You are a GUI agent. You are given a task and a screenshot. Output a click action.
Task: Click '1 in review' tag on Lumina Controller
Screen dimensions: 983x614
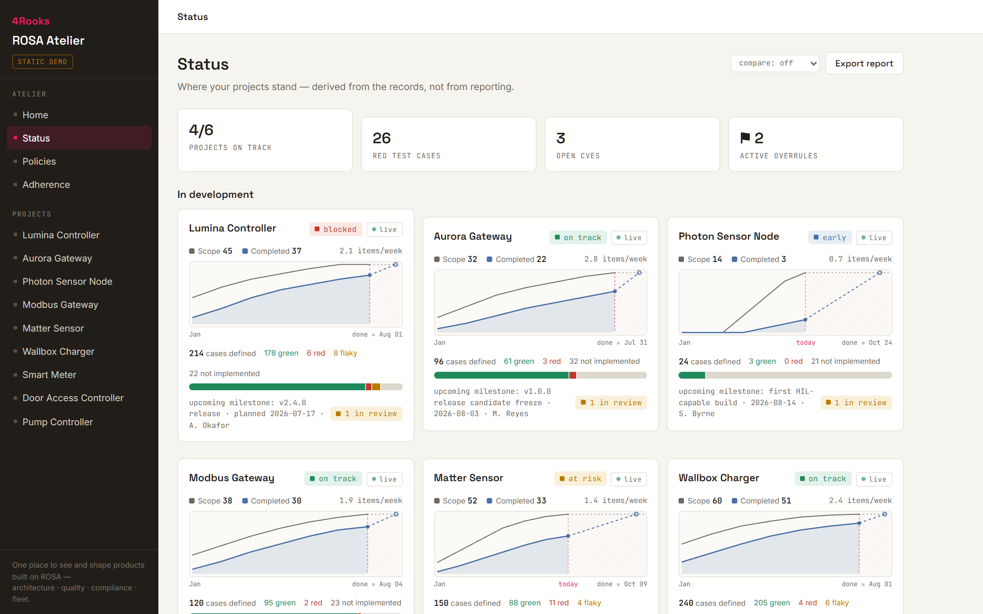366,413
